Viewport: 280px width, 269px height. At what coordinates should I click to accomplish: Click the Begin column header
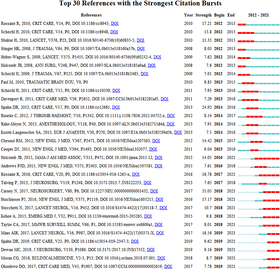(219, 15)
